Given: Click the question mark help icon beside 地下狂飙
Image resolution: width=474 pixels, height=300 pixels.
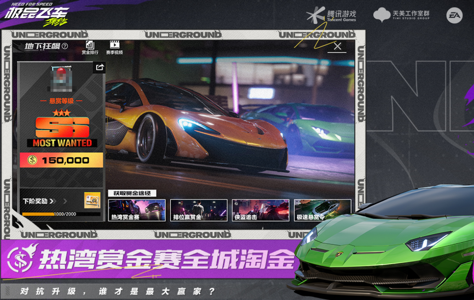Looking at the screenshot, I should pos(65,46).
